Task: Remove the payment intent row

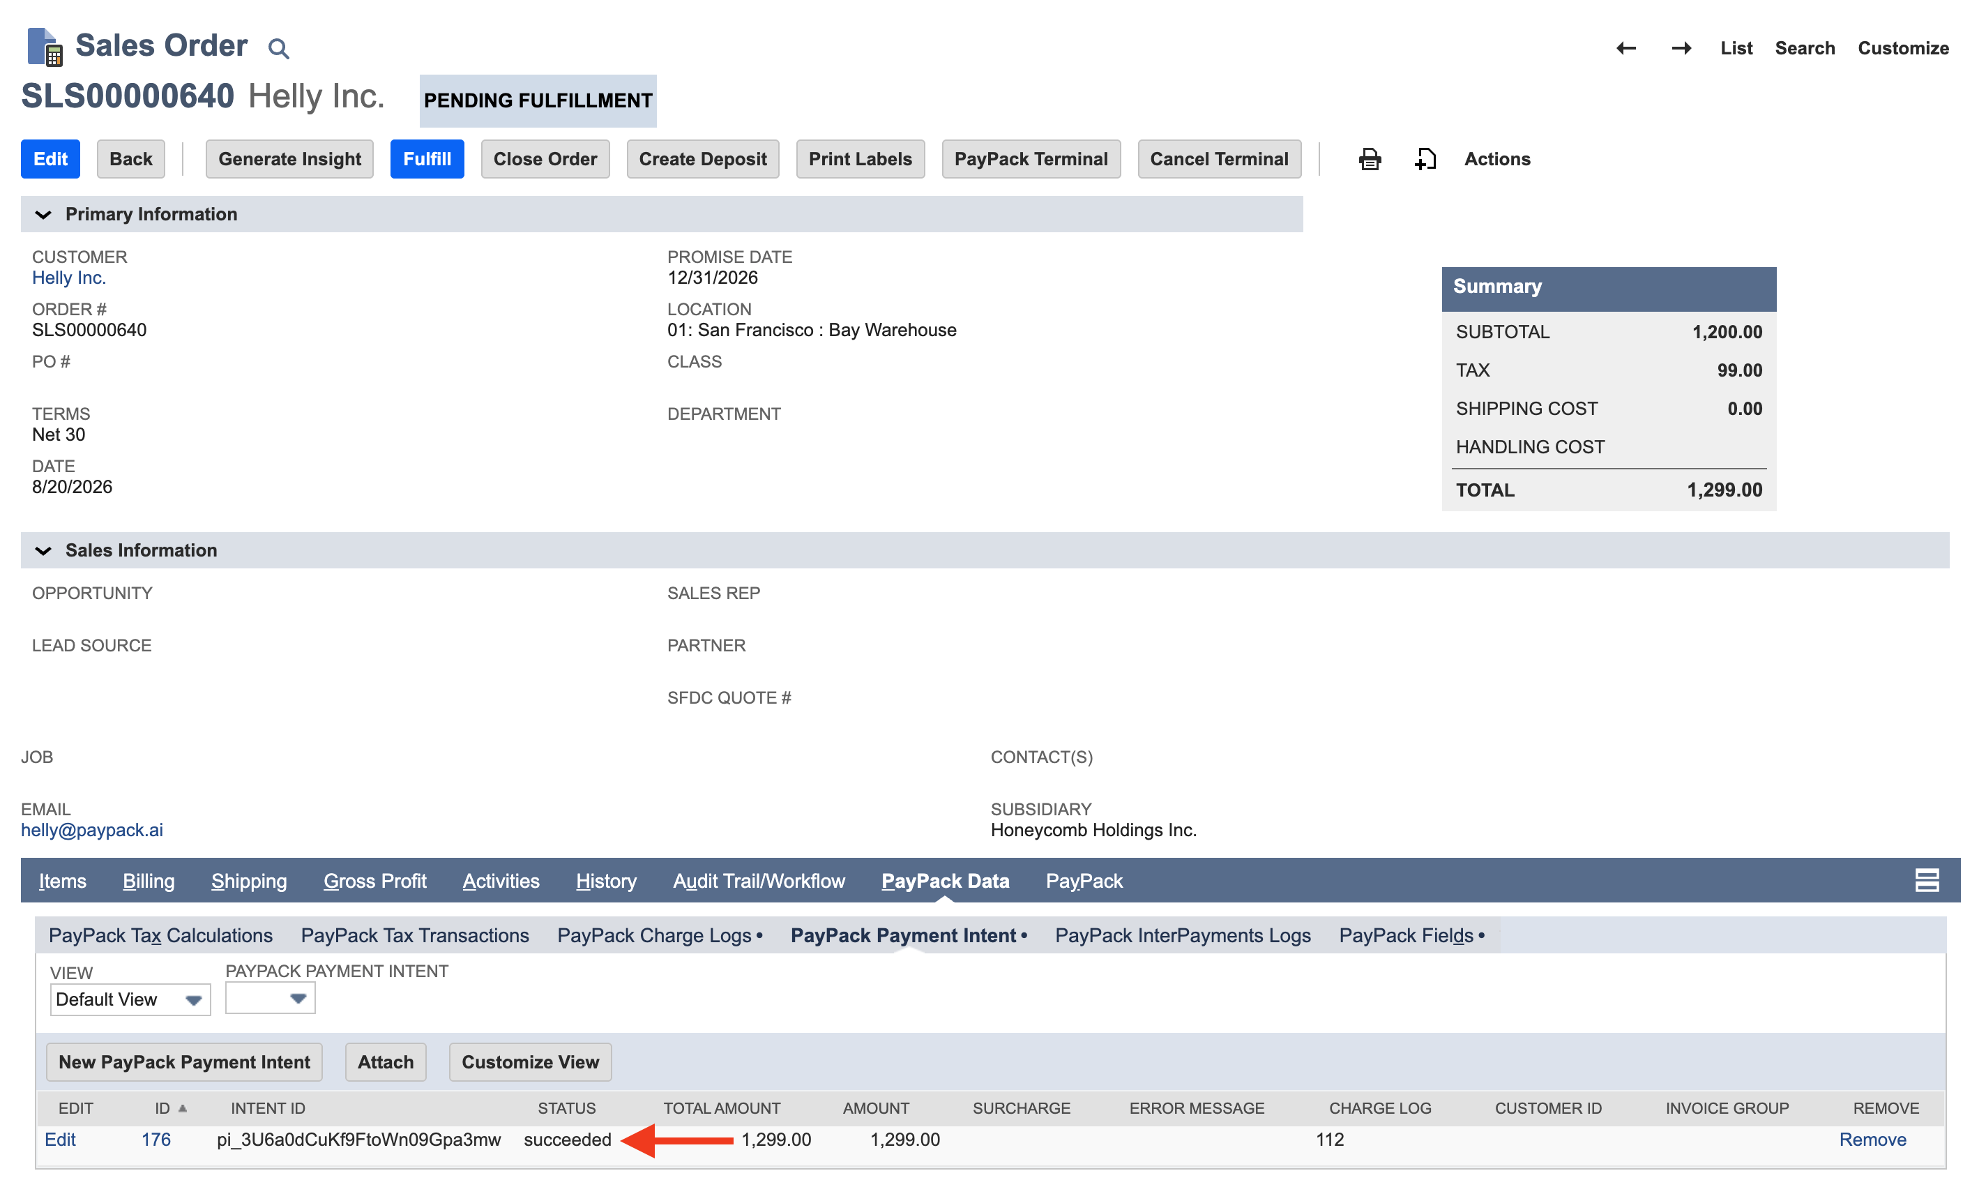Action: pos(1872,1139)
